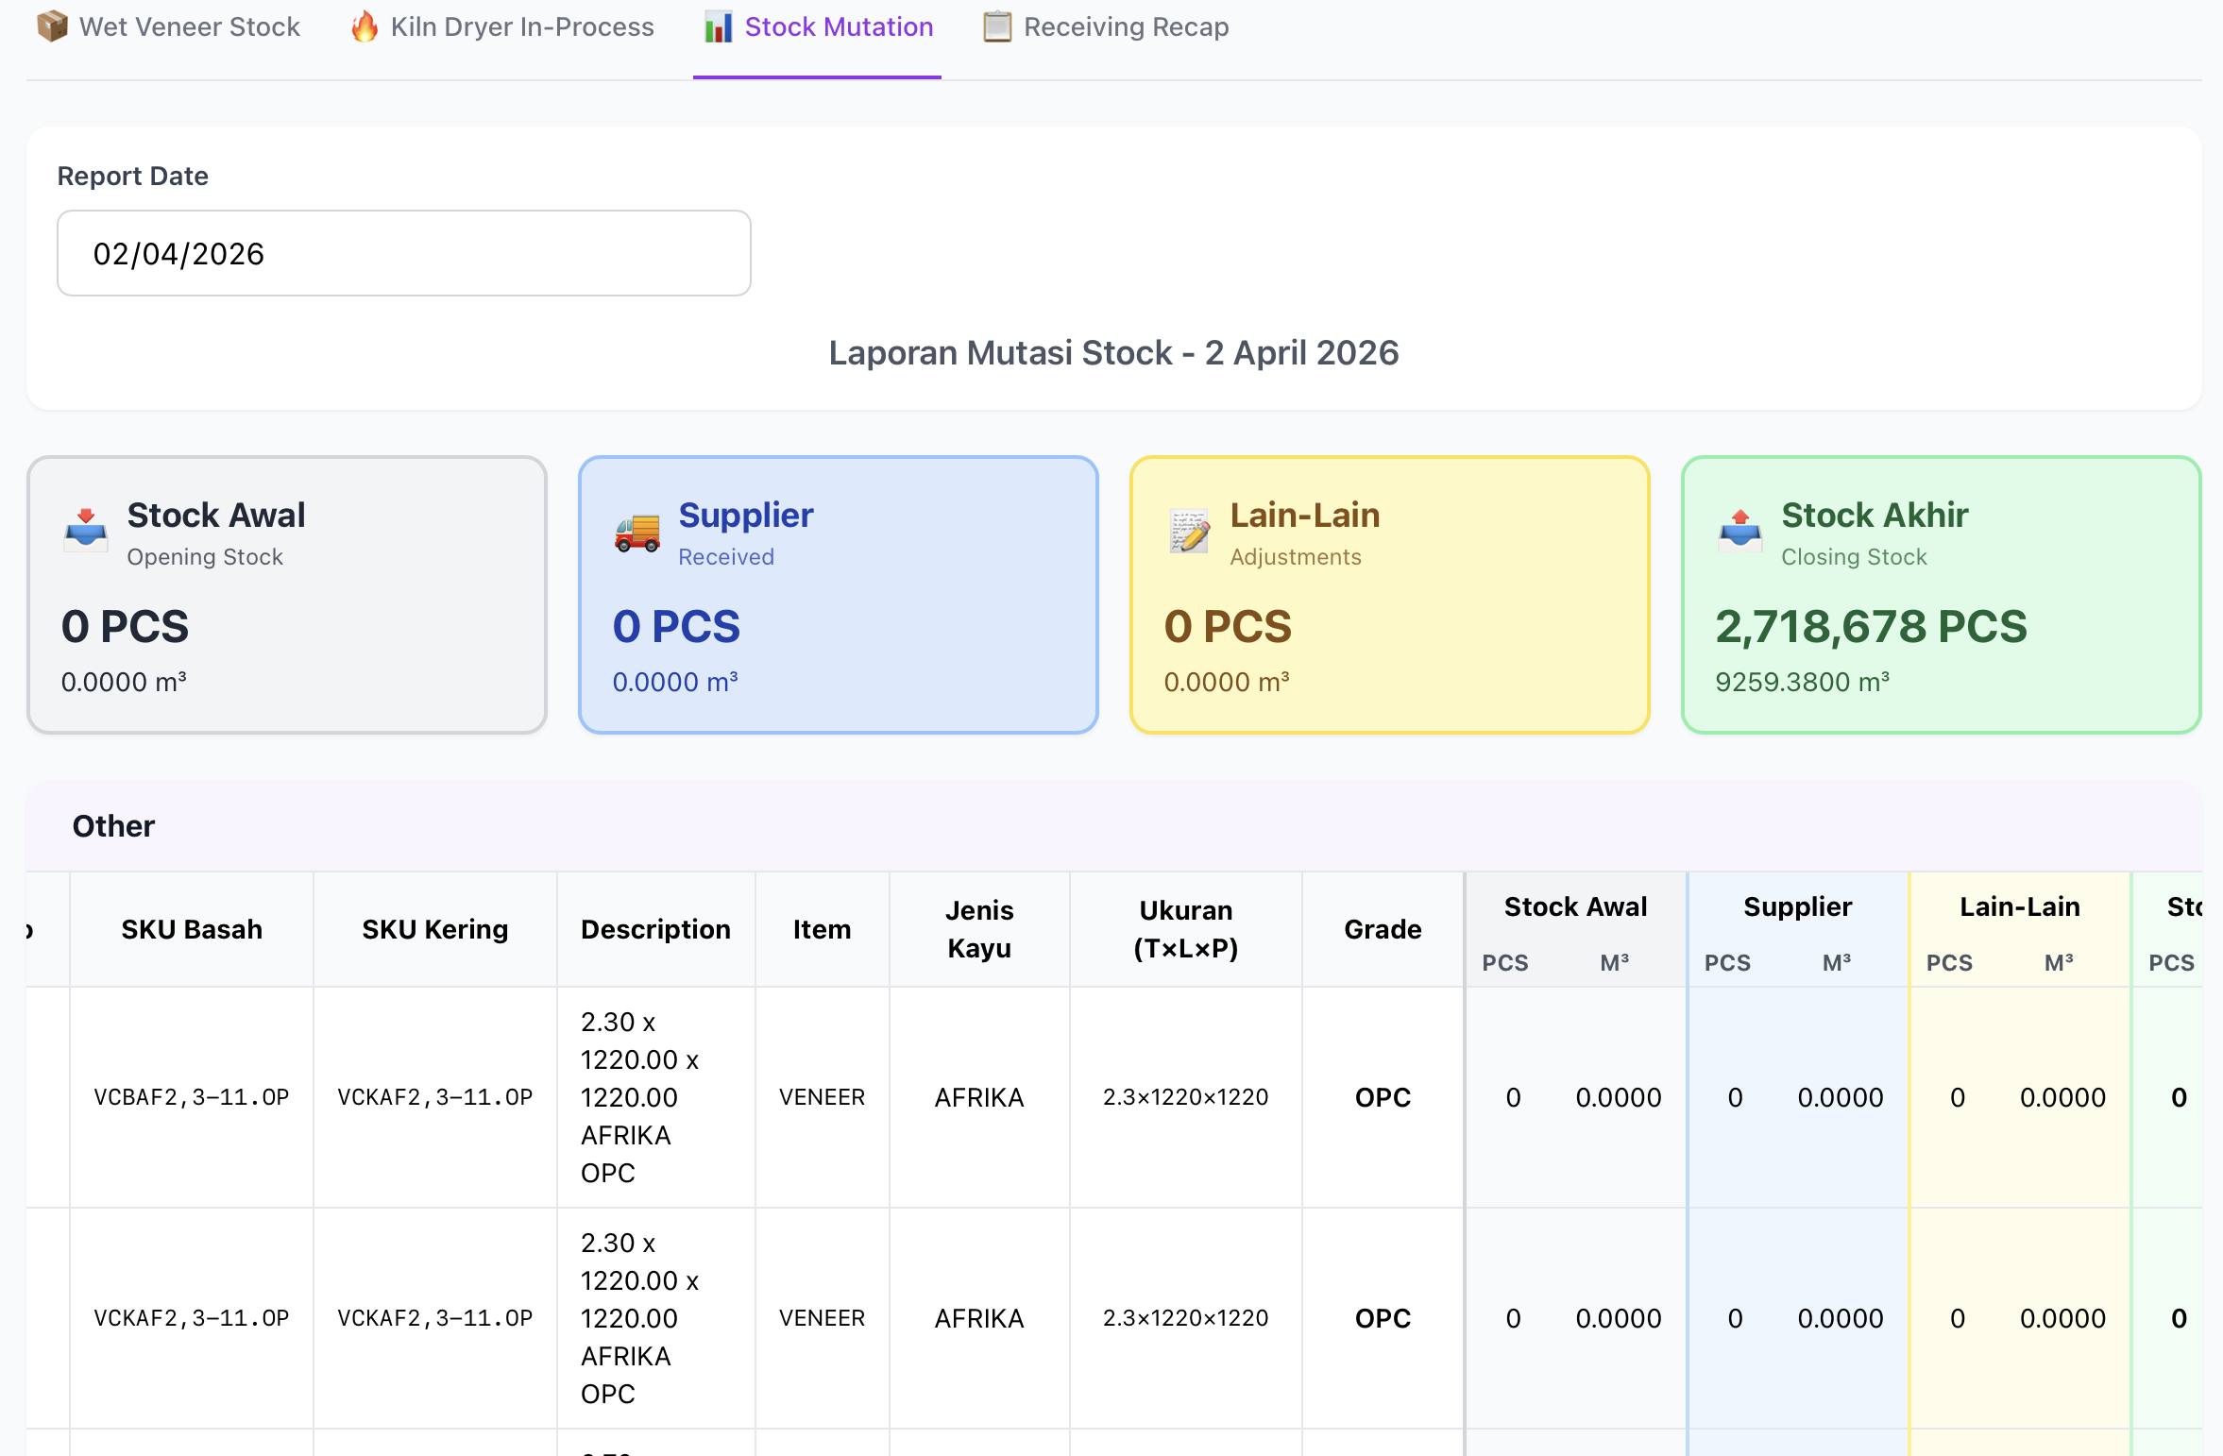This screenshot has width=2223, height=1456.
Task: Open the Wet Veneer Stock tab
Action: pos(189,26)
